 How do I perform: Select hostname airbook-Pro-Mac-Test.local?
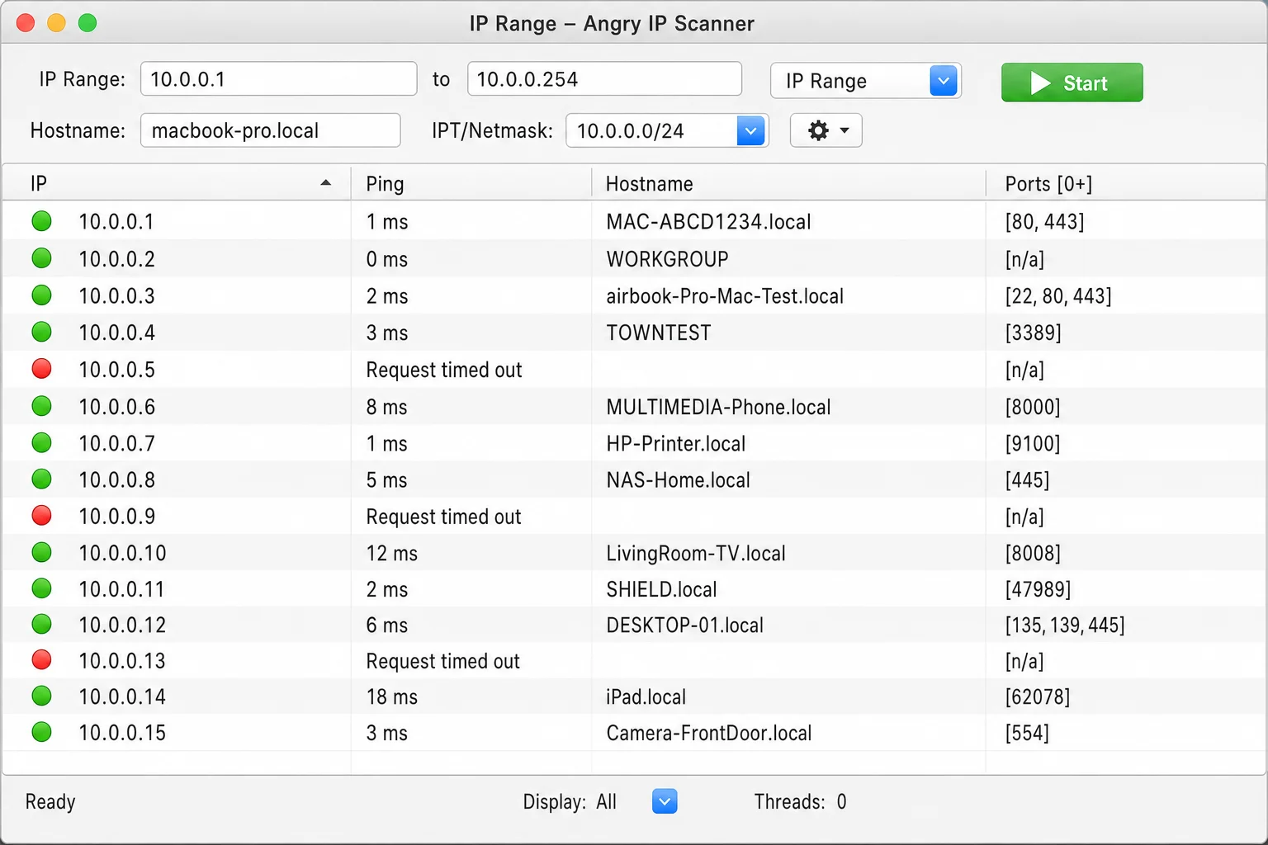[x=725, y=296]
